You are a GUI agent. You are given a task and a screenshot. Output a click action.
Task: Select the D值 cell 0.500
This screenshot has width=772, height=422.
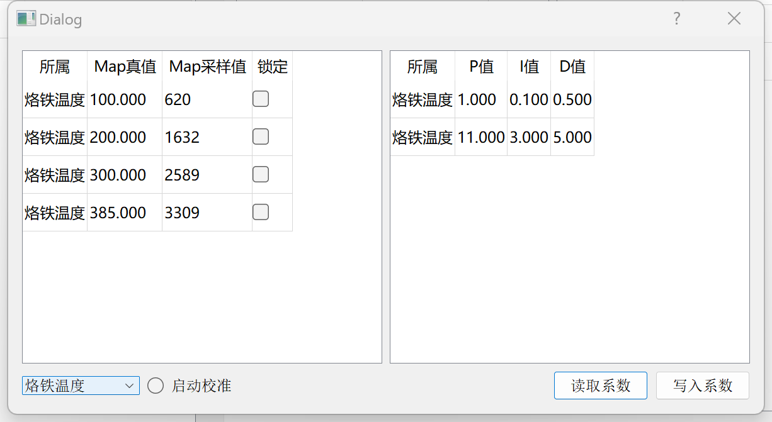click(x=572, y=99)
